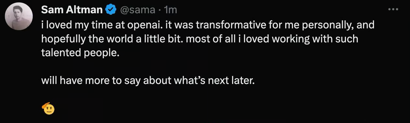Visit the @sama handle link
Viewport: 410px width, 123px height.
(x=138, y=10)
